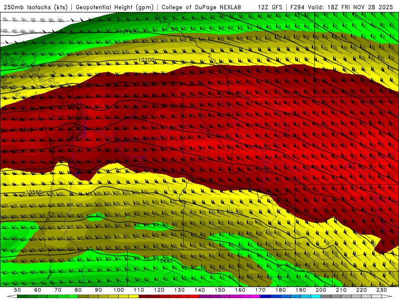The height and width of the screenshot is (299, 399).
Task: Click the 220 value on the color scale
Action: tap(361, 290)
